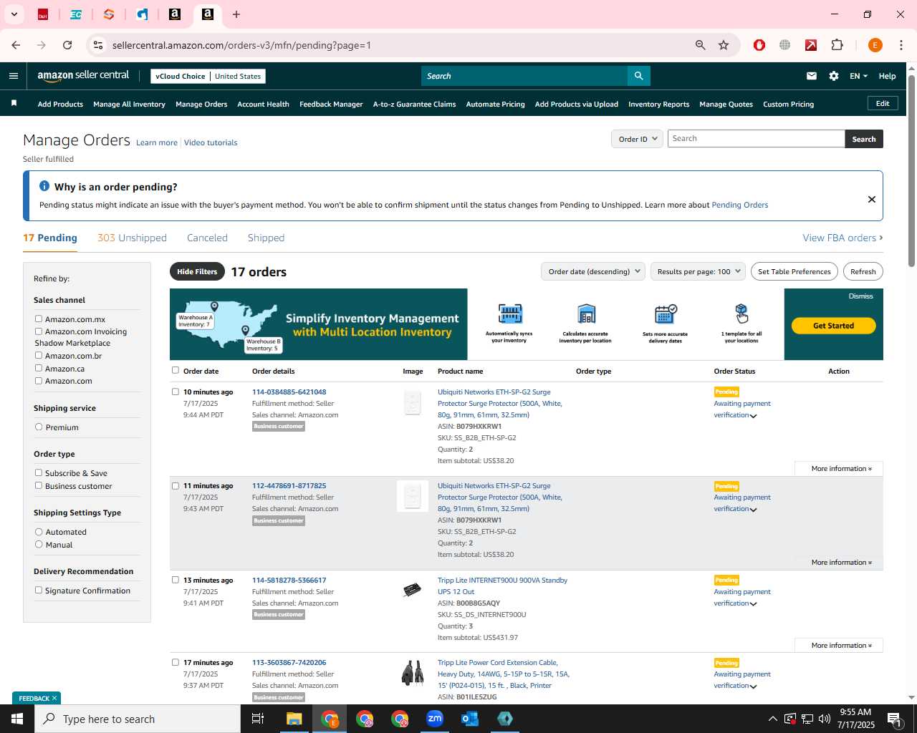Switch to the Canceled tab
The height and width of the screenshot is (733, 917).
207,238
